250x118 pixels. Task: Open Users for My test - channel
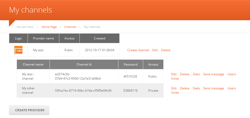(x=232, y=74)
